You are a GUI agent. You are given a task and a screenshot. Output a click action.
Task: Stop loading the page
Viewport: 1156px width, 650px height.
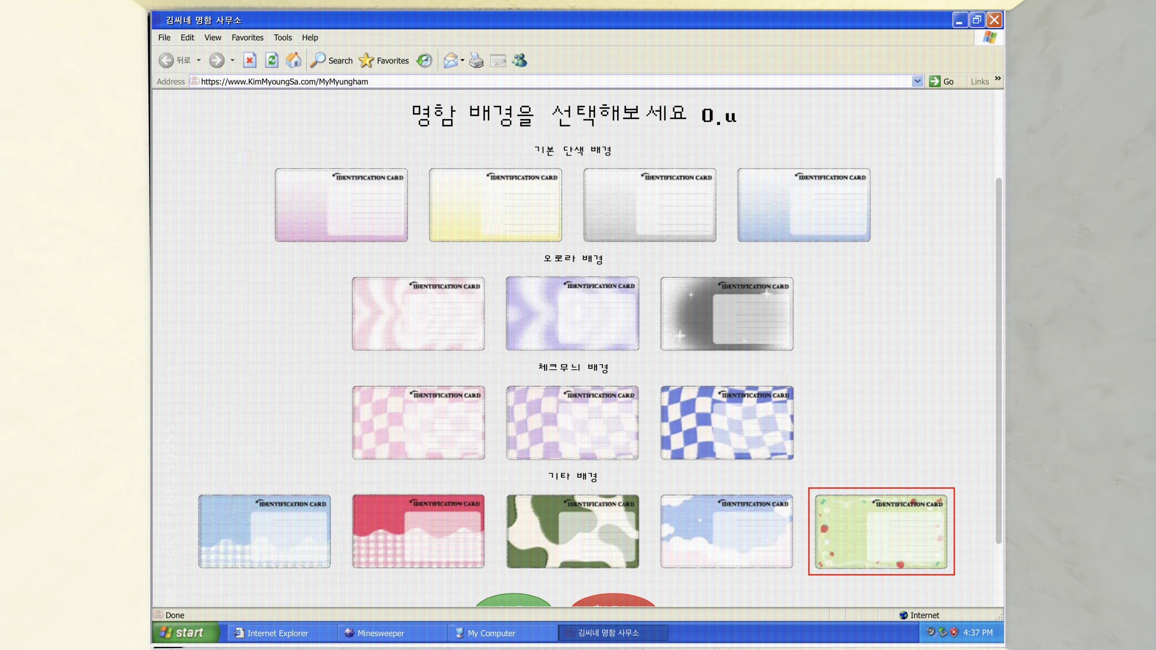click(250, 60)
